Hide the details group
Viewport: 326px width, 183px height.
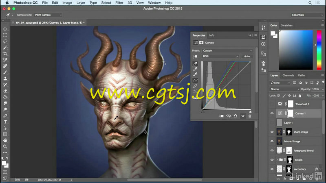tap(272, 160)
